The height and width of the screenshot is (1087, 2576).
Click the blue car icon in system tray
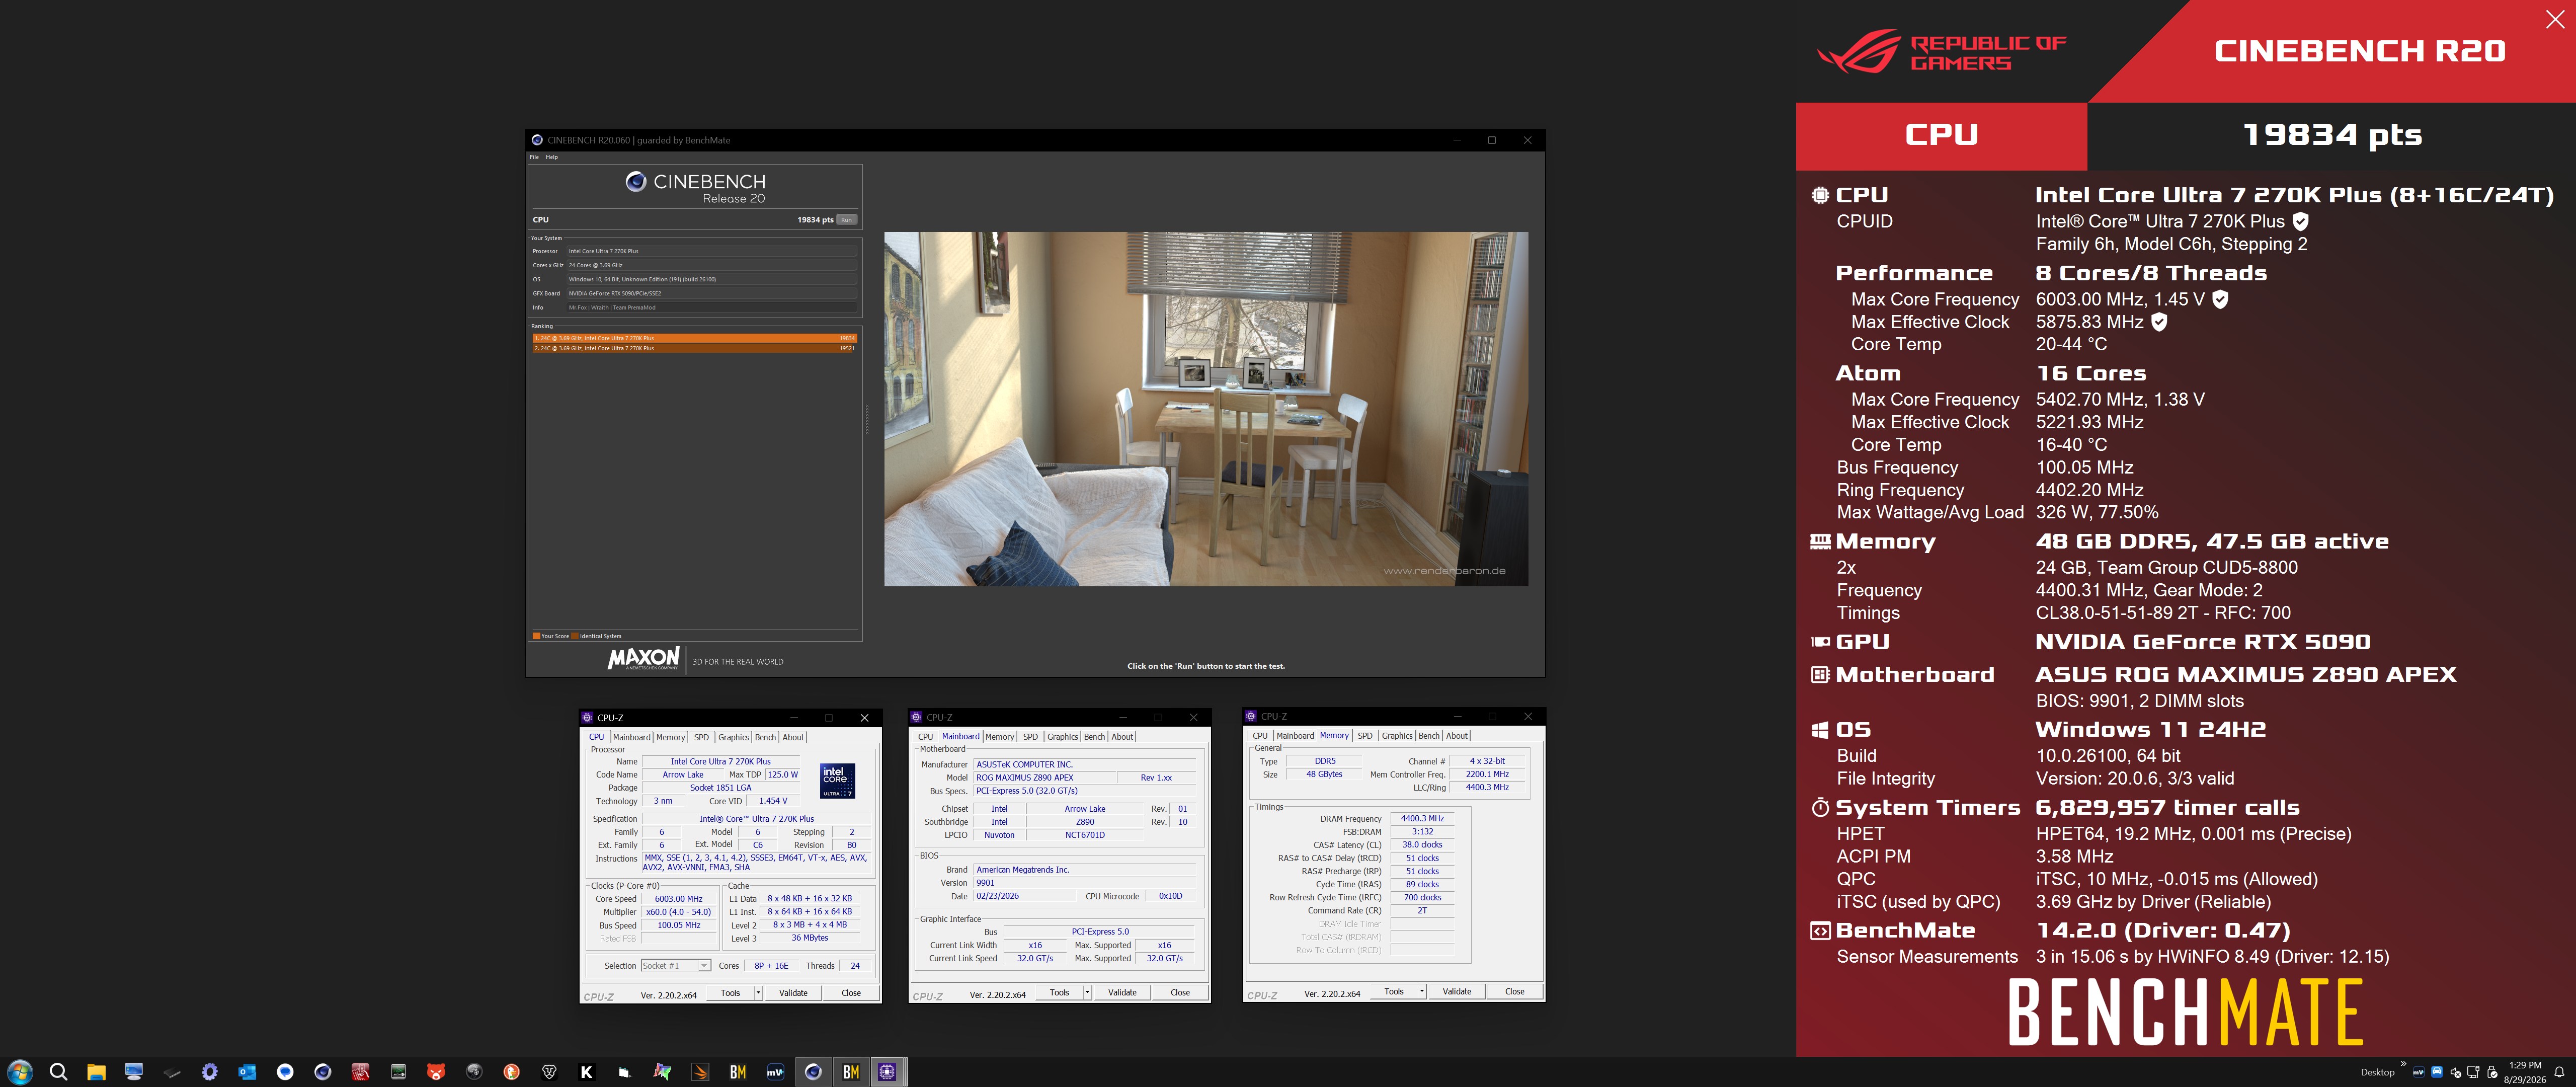pos(2437,1072)
